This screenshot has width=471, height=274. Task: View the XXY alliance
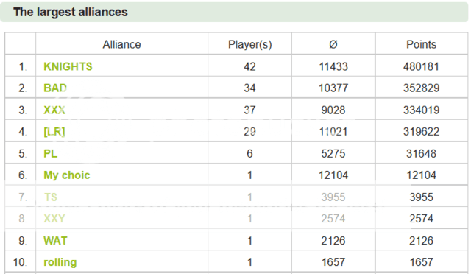coord(54,219)
